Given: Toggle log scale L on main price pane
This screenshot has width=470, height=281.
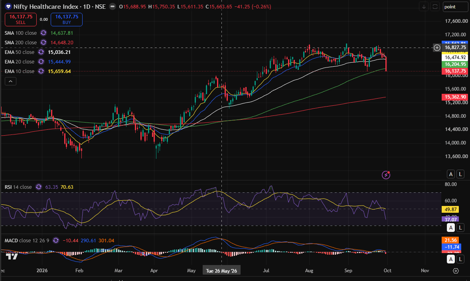Looking at the screenshot, I should (460, 174).
